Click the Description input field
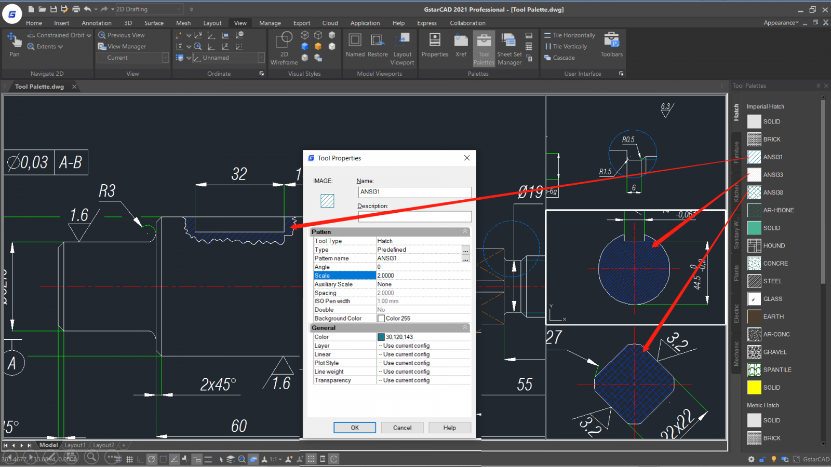This screenshot has width=831, height=467. tap(415, 216)
